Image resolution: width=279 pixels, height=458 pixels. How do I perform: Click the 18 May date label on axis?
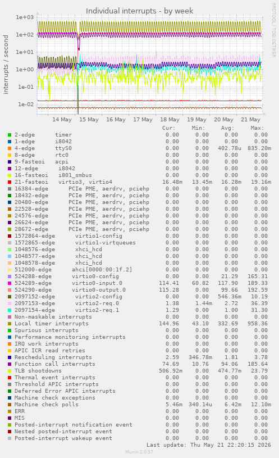170,120
